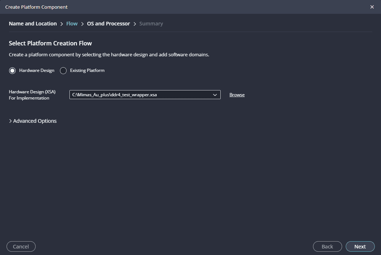Click the chevron after Name and Location
This screenshot has height=255, width=381.
tap(62, 24)
